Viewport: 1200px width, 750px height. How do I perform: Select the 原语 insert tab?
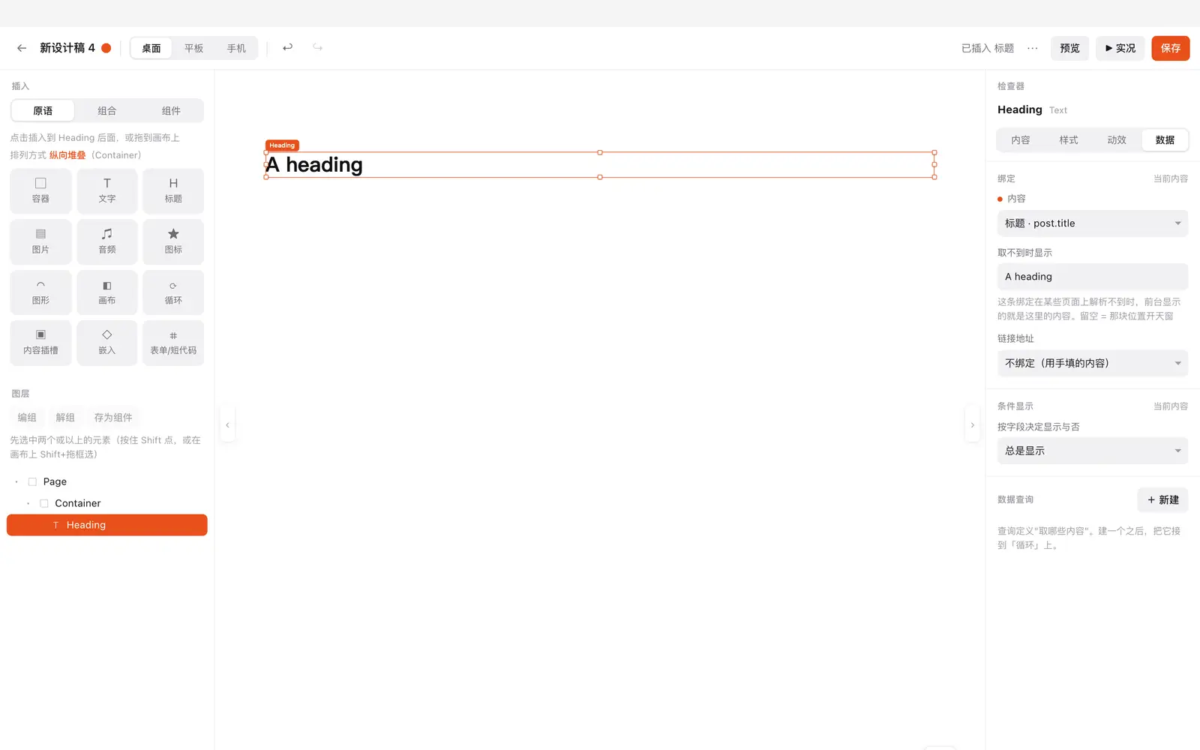point(43,111)
